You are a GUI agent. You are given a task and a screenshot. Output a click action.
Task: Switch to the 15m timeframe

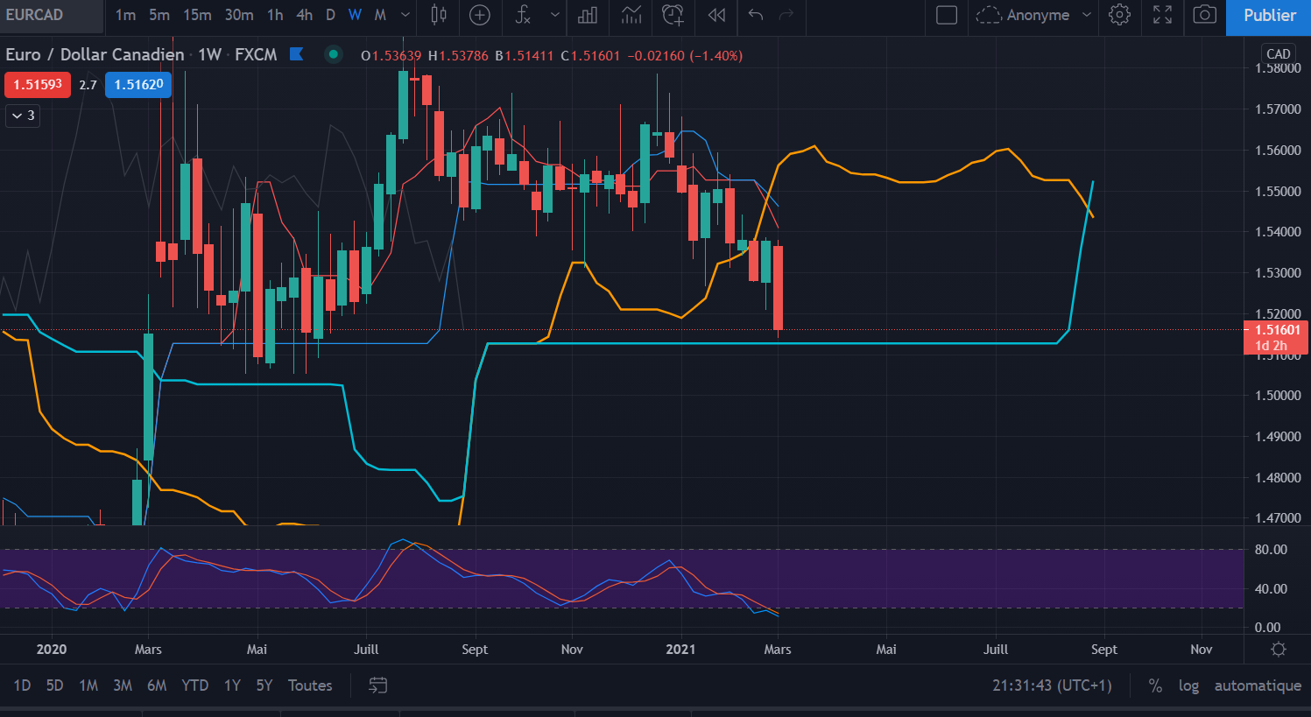[197, 15]
